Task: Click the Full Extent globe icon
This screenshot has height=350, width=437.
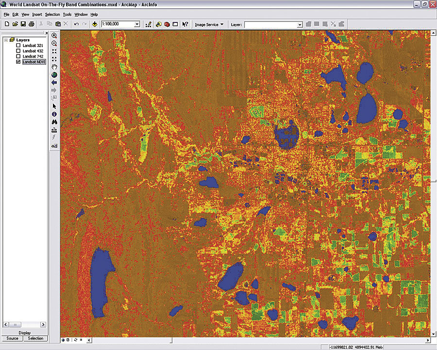Action: pyautogui.click(x=54, y=75)
